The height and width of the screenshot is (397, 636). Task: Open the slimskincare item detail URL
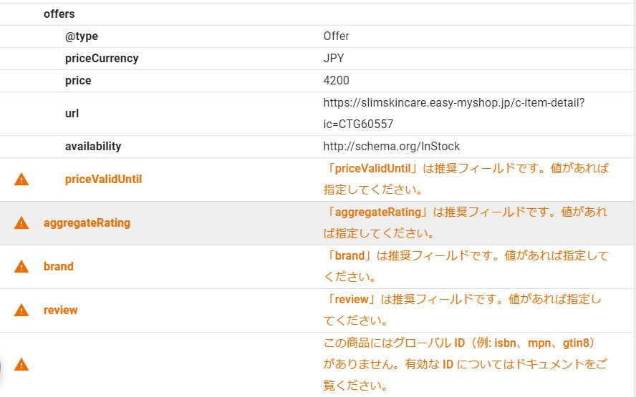453,103
